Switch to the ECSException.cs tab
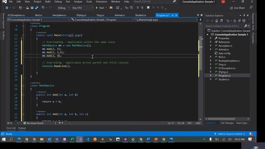The width and height of the screenshot is (265, 149). [x=16, y=15]
